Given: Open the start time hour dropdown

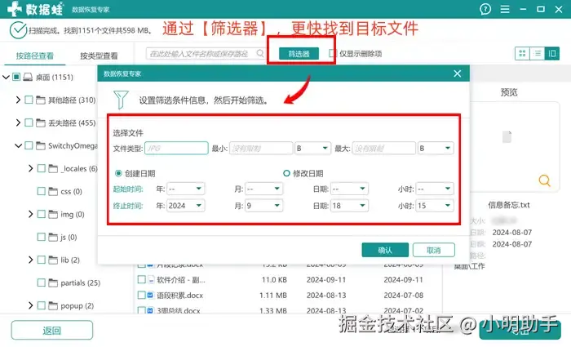Looking at the screenshot, I should [435, 189].
